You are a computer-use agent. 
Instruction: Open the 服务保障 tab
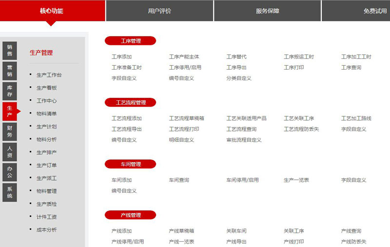[267, 11]
